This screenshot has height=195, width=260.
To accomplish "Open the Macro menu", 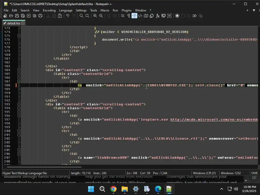I will click(105, 10).
